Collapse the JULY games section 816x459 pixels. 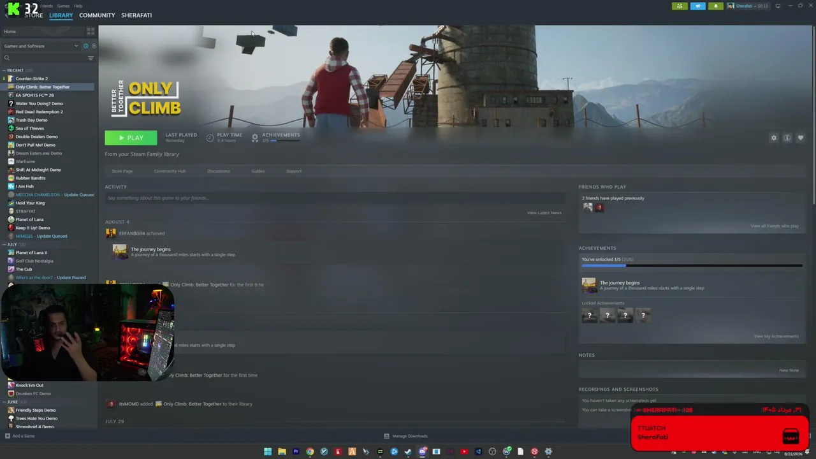click(x=4, y=244)
